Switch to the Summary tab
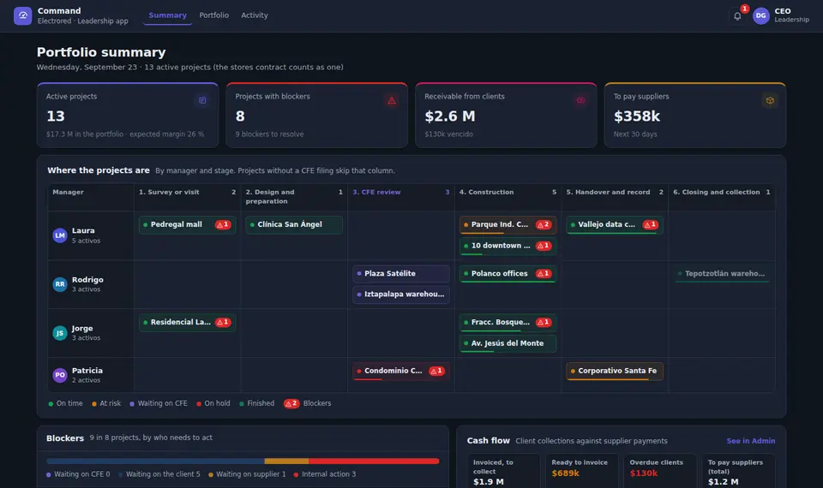 tap(167, 15)
